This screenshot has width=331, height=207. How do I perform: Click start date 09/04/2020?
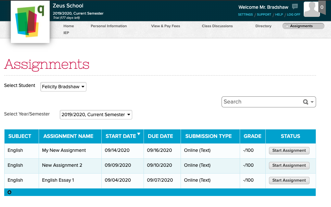click(x=118, y=180)
